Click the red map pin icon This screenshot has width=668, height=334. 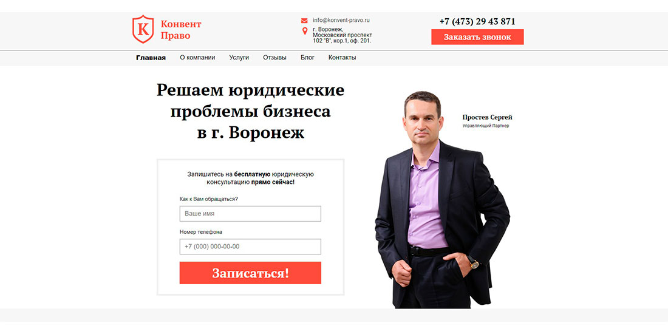(x=305, y=31)
